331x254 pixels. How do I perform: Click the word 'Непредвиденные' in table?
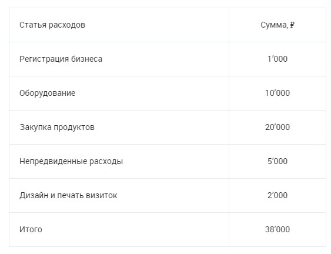(53, 161)
